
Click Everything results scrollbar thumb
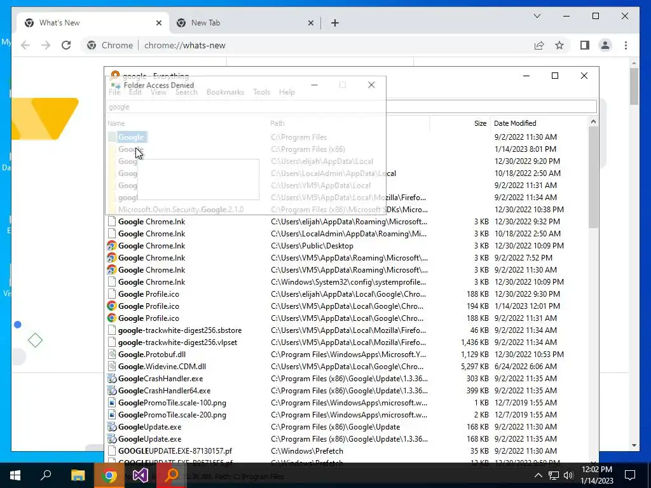click(593, 177)
